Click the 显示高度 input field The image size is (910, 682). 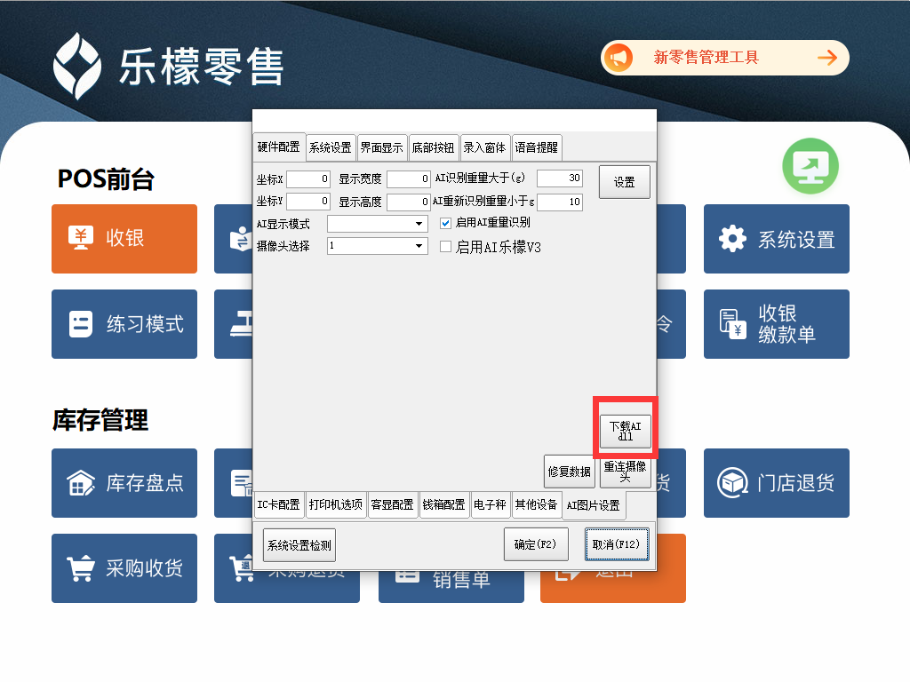[x=409, y=202]
